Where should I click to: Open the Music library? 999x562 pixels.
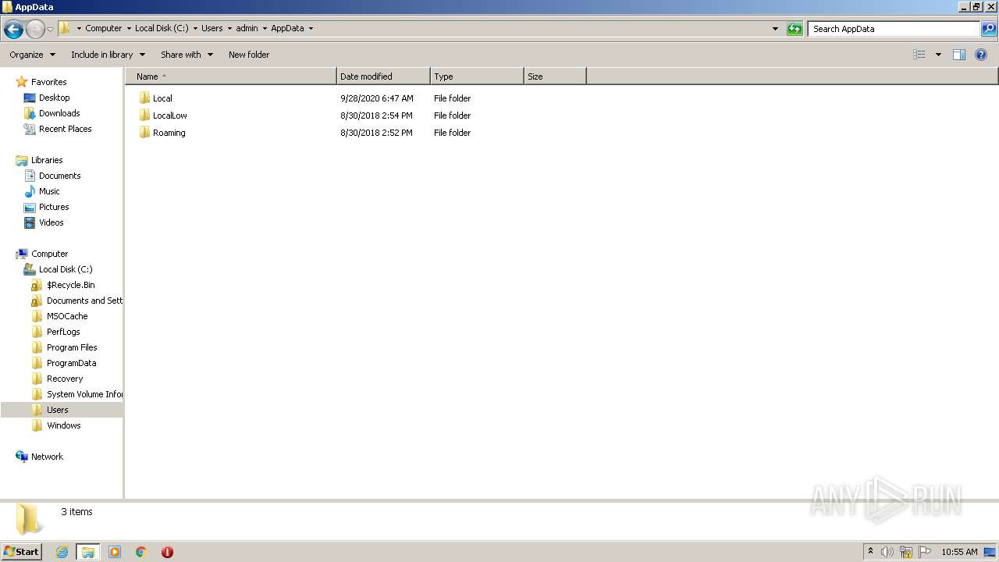click(x=49, y=191)
